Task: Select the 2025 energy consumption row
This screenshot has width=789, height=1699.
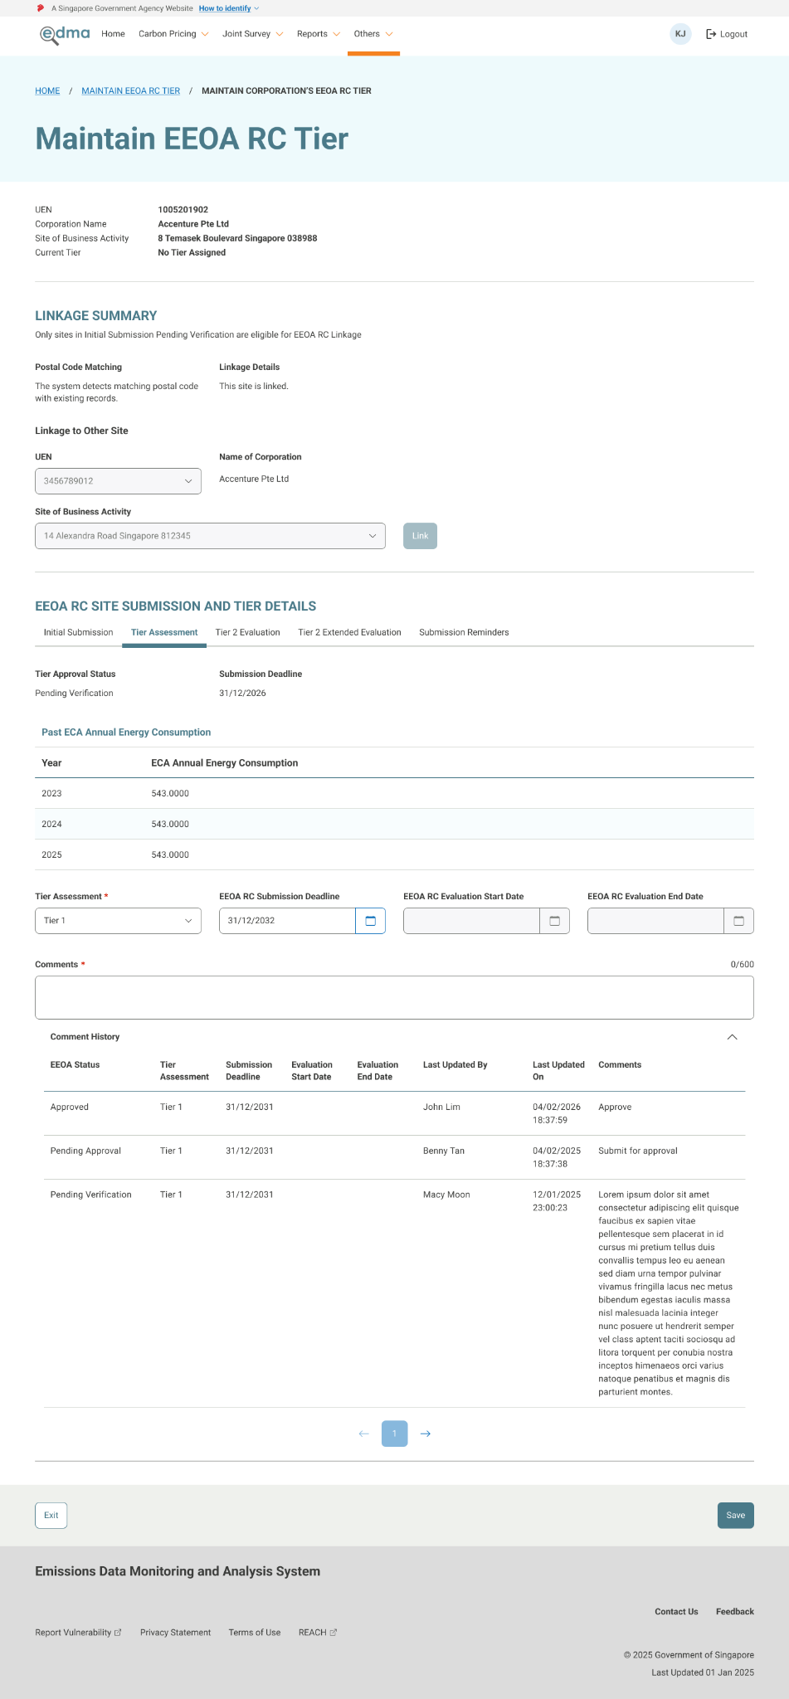Action: click(x=394, y=854)
